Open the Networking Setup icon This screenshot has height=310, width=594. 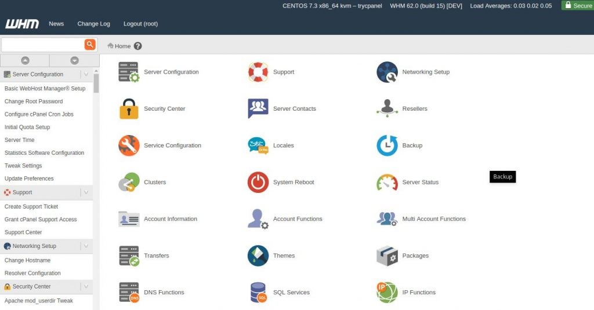pos(387,72)
